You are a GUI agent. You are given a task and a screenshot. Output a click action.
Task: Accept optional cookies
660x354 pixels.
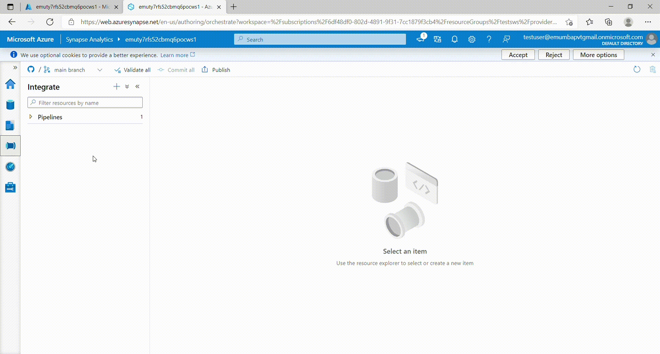point(518,55)
